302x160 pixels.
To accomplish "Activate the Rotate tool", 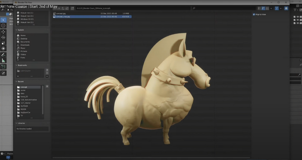I will [3, 37].
